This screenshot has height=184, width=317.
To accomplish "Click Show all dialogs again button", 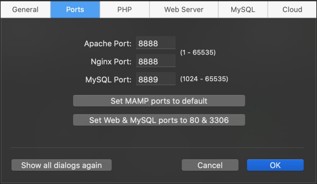I will (62, 165).
